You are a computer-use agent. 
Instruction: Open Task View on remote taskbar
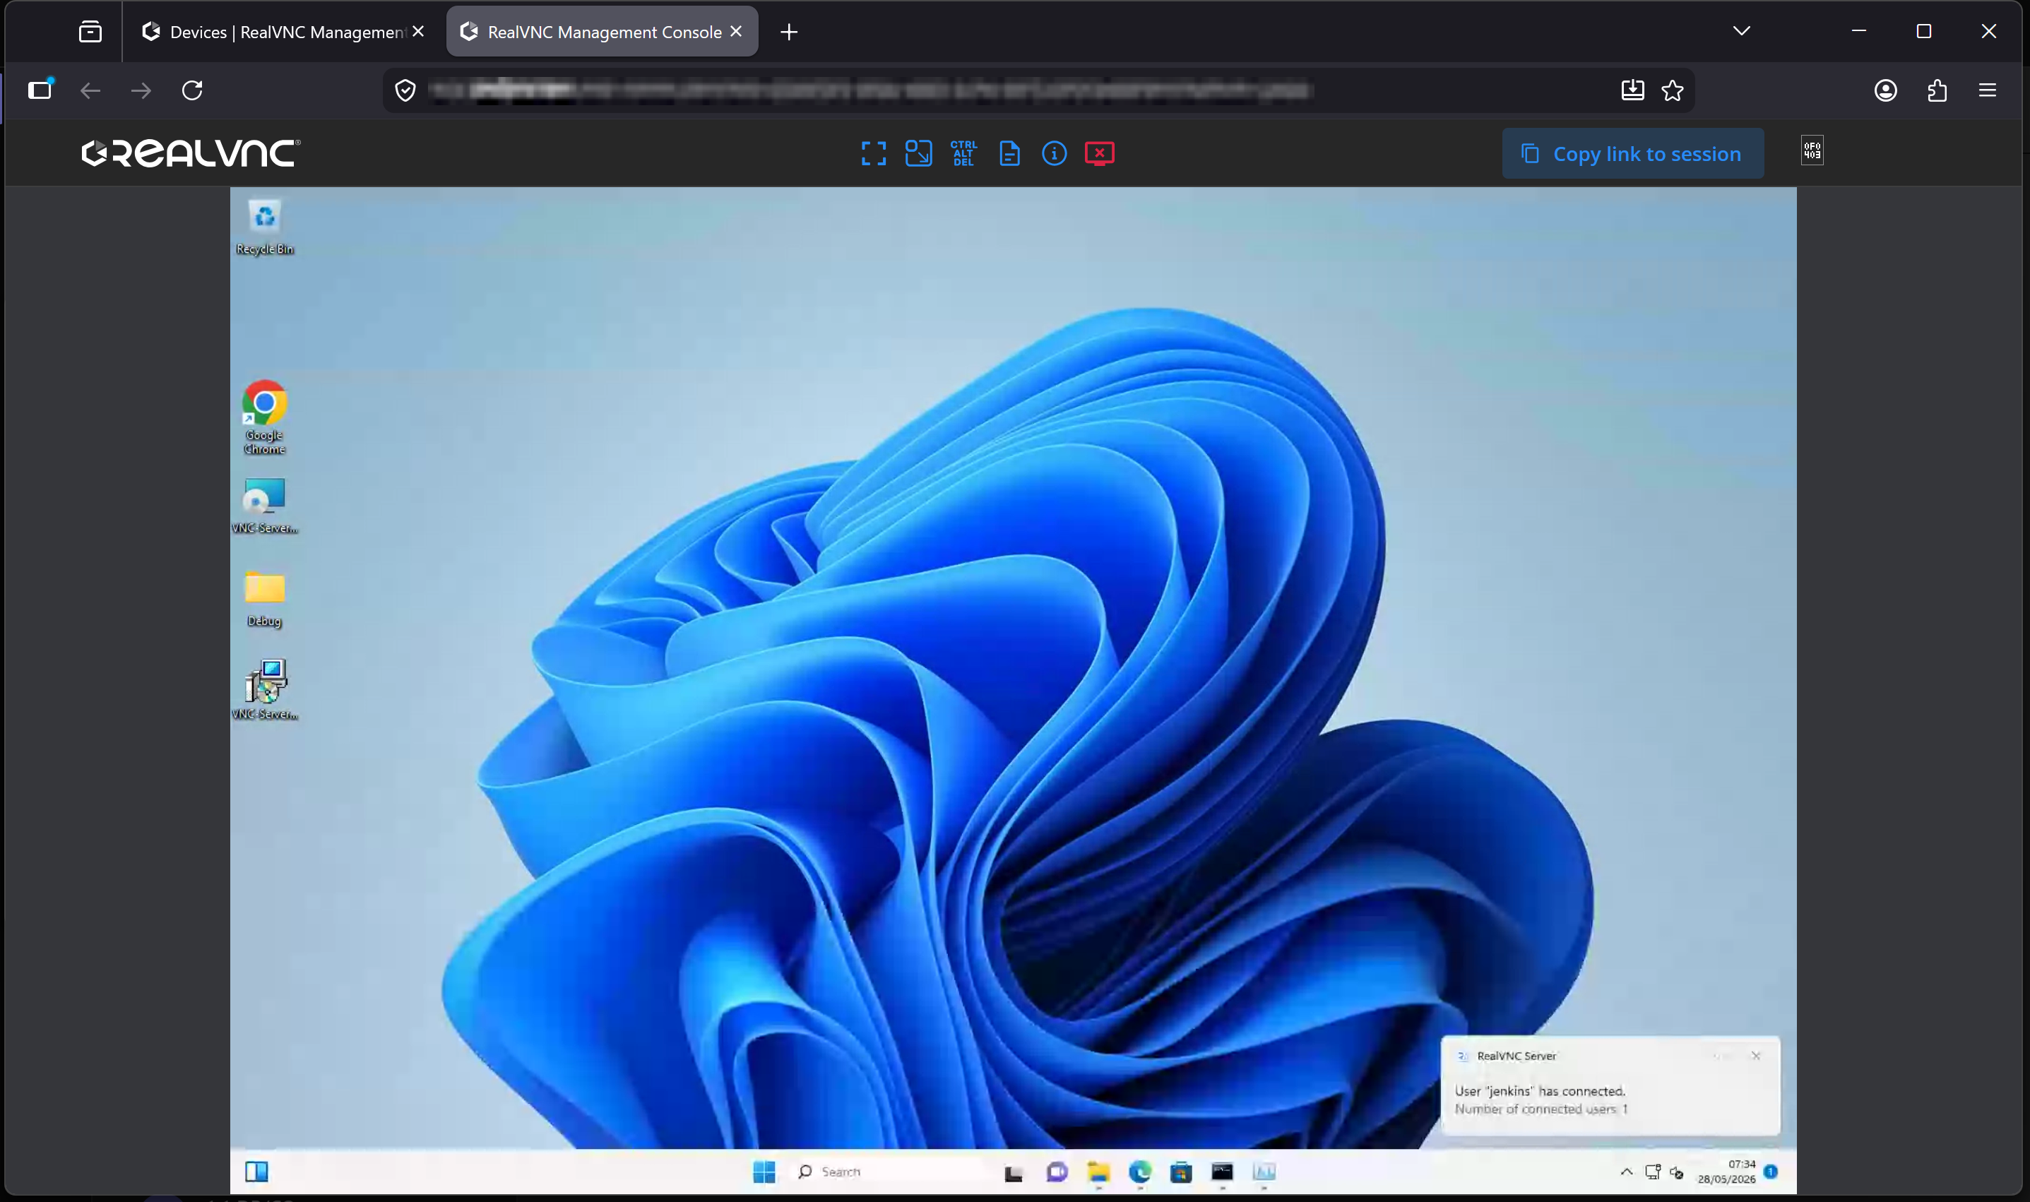[x=1014, y=1172]
